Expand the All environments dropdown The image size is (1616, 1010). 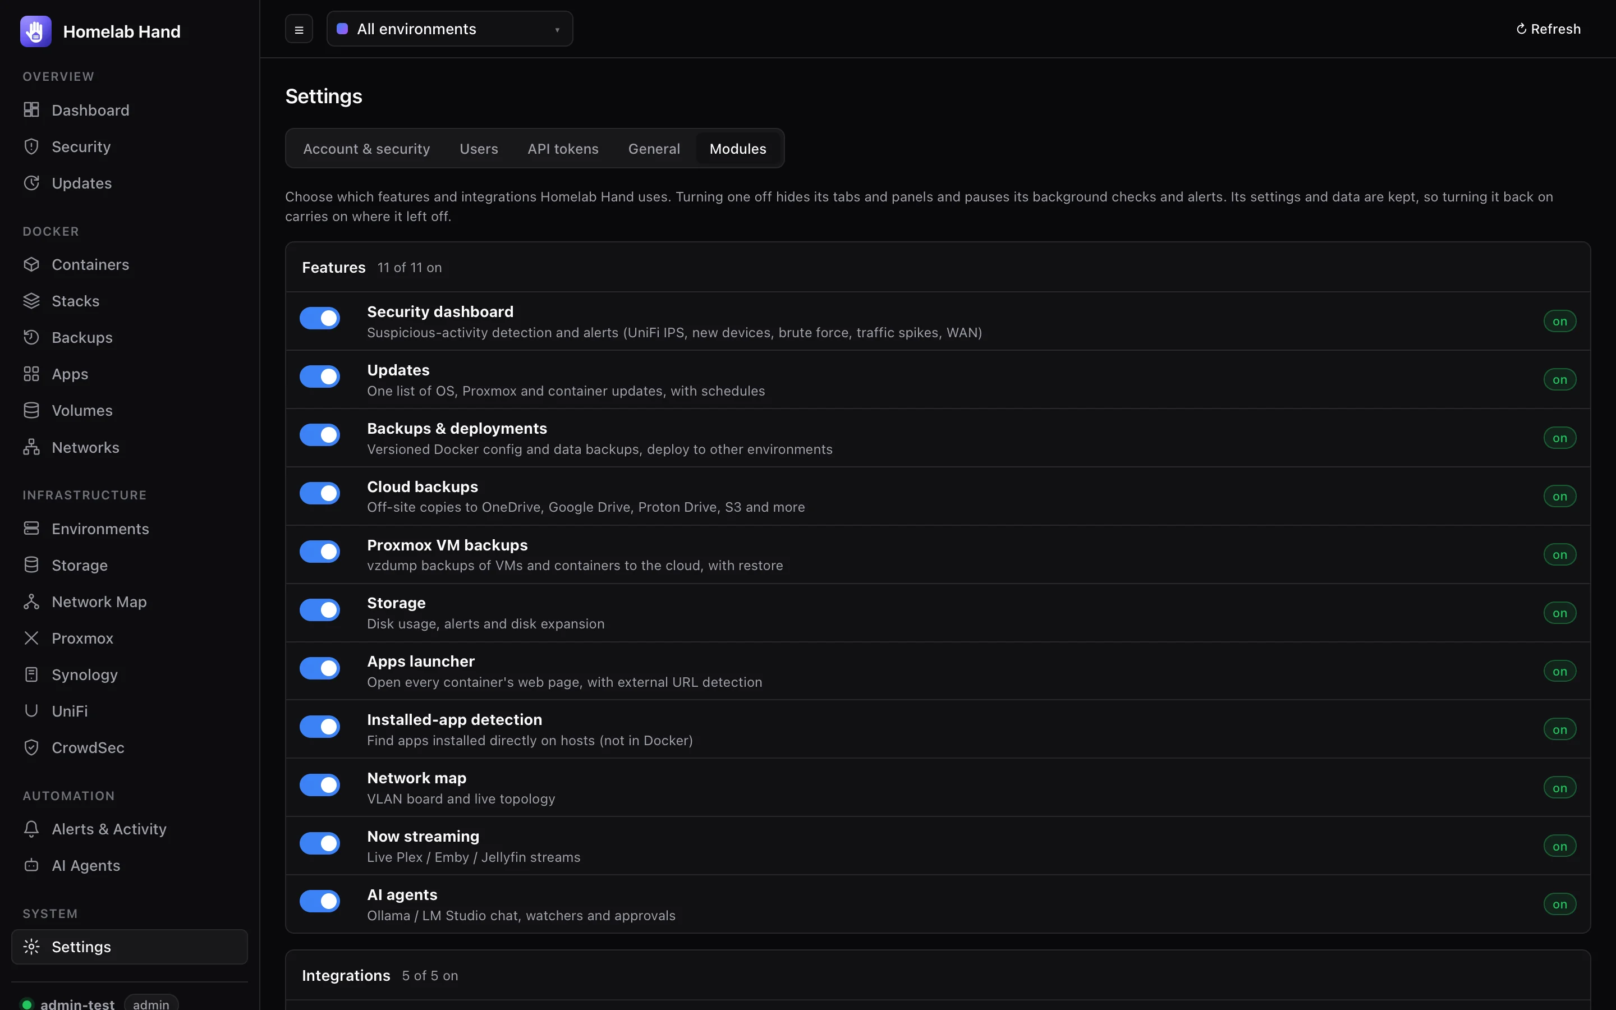(x=449, y=29)
